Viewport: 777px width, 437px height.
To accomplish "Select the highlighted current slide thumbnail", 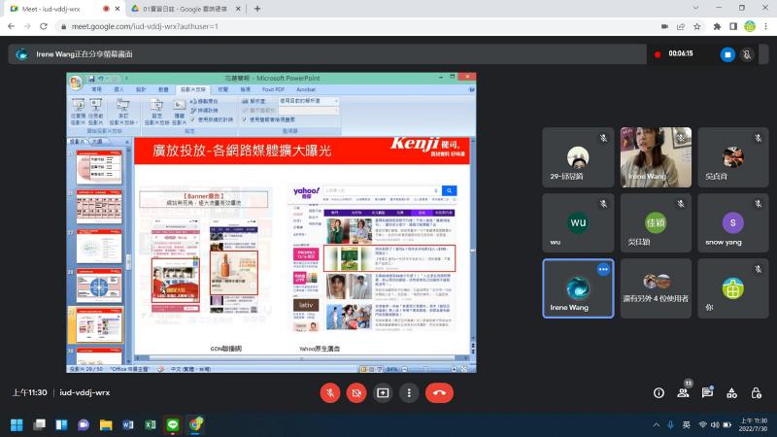I will [99, 324].
